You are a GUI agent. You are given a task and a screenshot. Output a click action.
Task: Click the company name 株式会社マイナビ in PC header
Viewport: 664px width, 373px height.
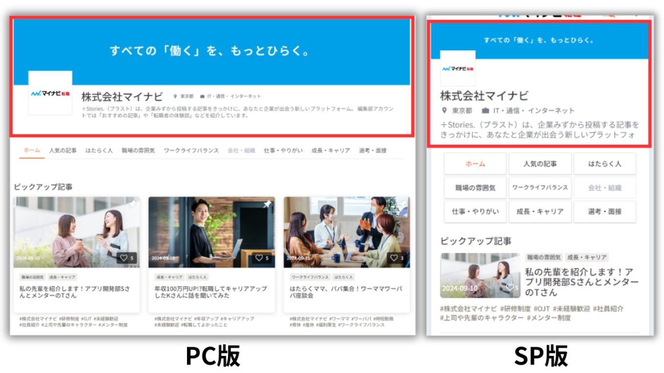tap(122, 97)
